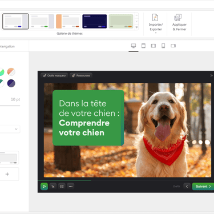
Task: Preview in tablet portrait view
Action: tap(143, 46)
